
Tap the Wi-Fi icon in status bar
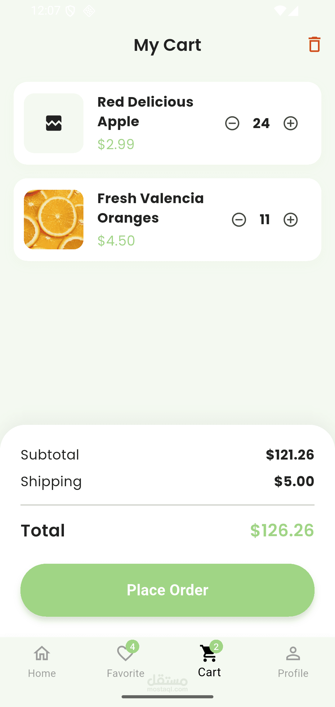pos(280,11)
